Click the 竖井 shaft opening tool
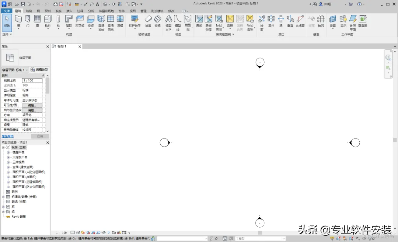This screenshot has height=242, width=398. pos(271,21)
